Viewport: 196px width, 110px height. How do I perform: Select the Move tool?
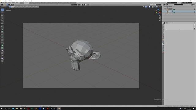tap(2, 15)
